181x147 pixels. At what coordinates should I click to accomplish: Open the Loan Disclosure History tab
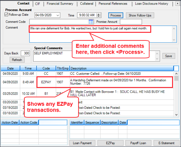(152, 4)
